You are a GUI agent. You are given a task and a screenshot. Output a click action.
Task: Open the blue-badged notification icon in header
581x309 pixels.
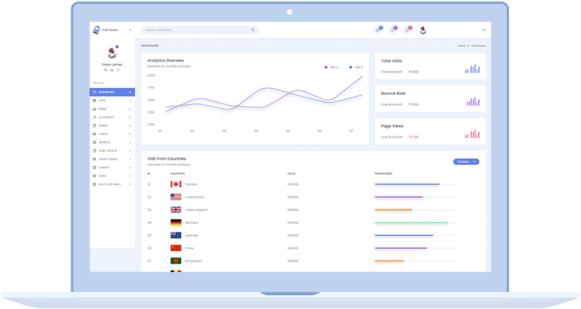[x=379, y=30]
